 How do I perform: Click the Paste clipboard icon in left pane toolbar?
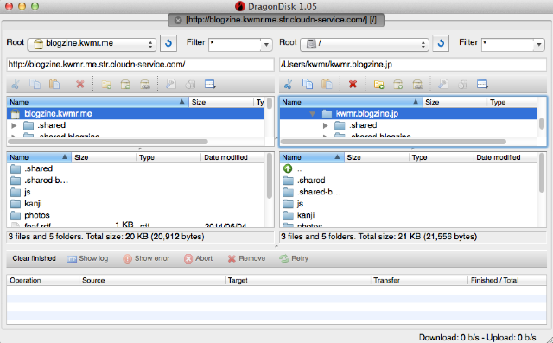click(54, 85)
